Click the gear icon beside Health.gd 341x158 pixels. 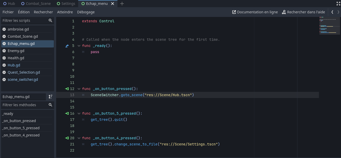click(x=4, y=58)
